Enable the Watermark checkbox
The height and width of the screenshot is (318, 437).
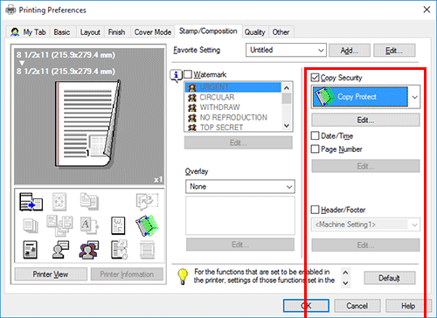[188, 74]
